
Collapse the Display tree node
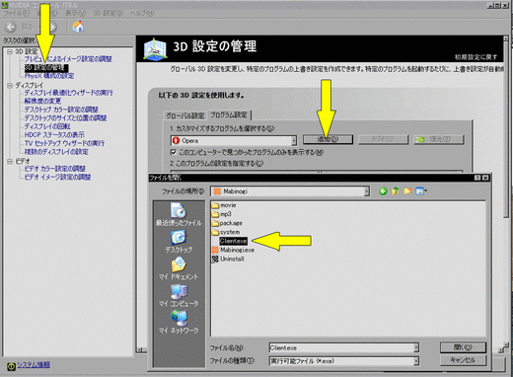[x=10, y=86]
